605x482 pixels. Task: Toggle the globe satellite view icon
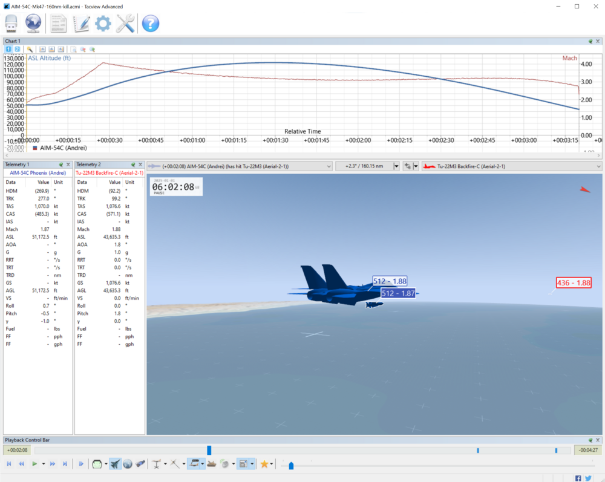pyautogui.click(x=128, y=464)
